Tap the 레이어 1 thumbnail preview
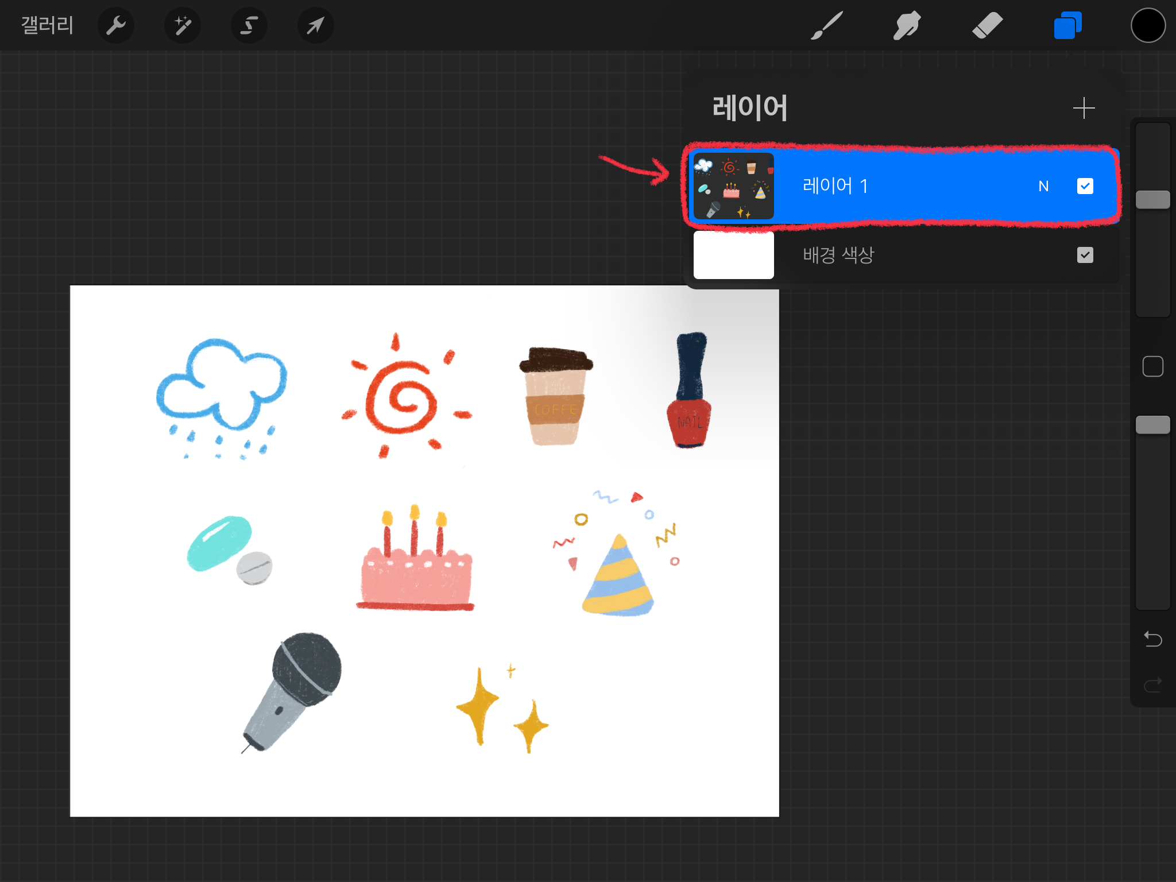Viewport: 1176px width, 882px height. pyautogui.click(x=733, y=186)
